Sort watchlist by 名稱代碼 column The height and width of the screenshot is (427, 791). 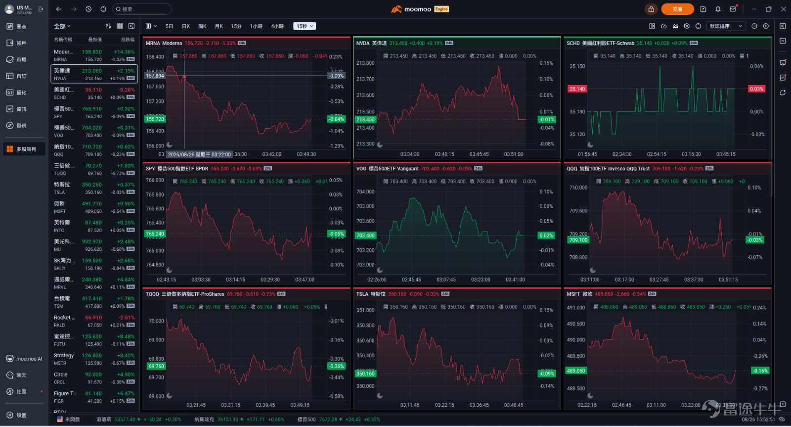click(63, 40)
